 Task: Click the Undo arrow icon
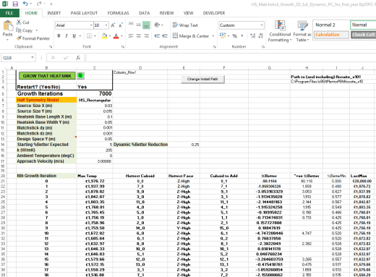coord(25,4)
